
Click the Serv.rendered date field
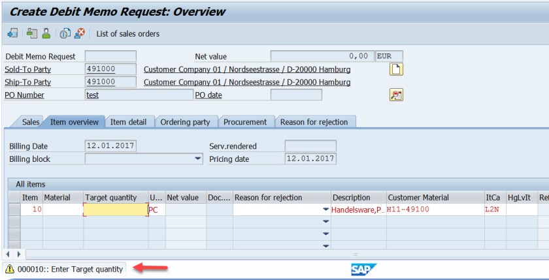310,146
